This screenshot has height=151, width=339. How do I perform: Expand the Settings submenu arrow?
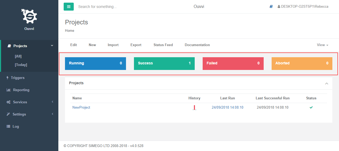pyautogui.click(x=53, y=114)
